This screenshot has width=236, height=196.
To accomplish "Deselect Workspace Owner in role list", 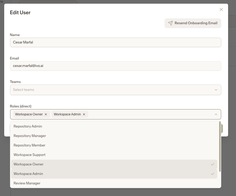I will pyautogui.click(x=114, y=164).
